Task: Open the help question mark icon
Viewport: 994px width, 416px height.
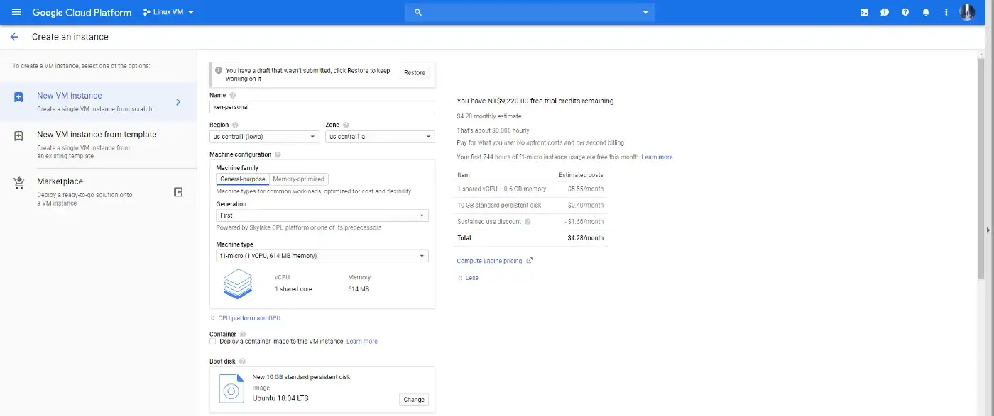Action: coord(905,12)
